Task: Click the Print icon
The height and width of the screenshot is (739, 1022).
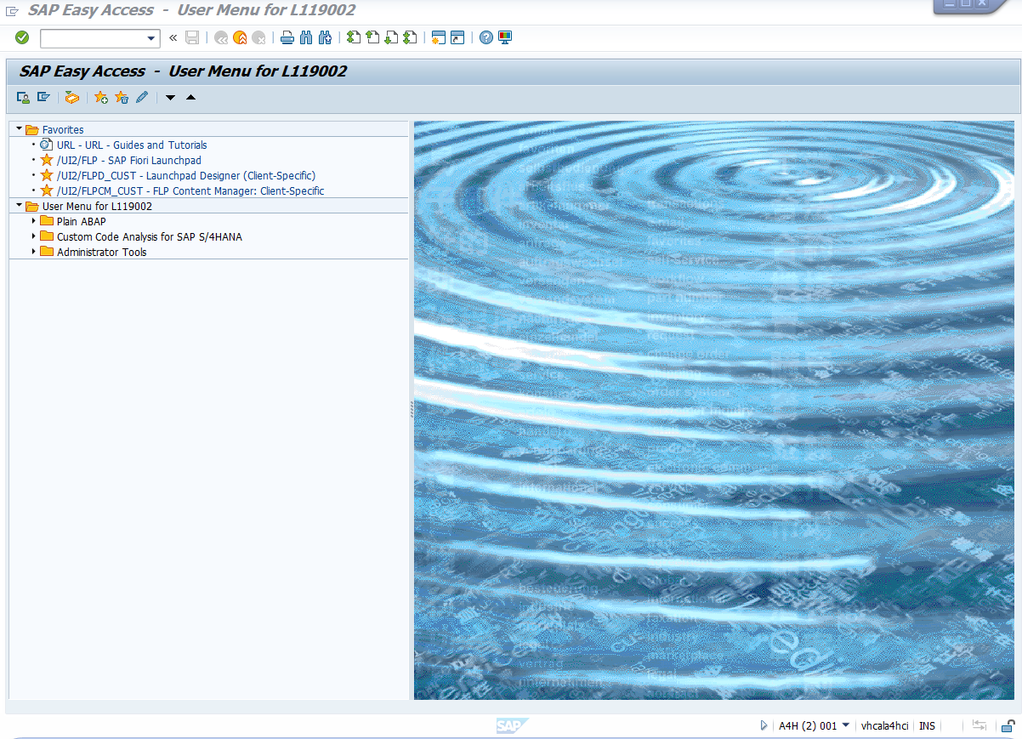Action: [287, 37]
